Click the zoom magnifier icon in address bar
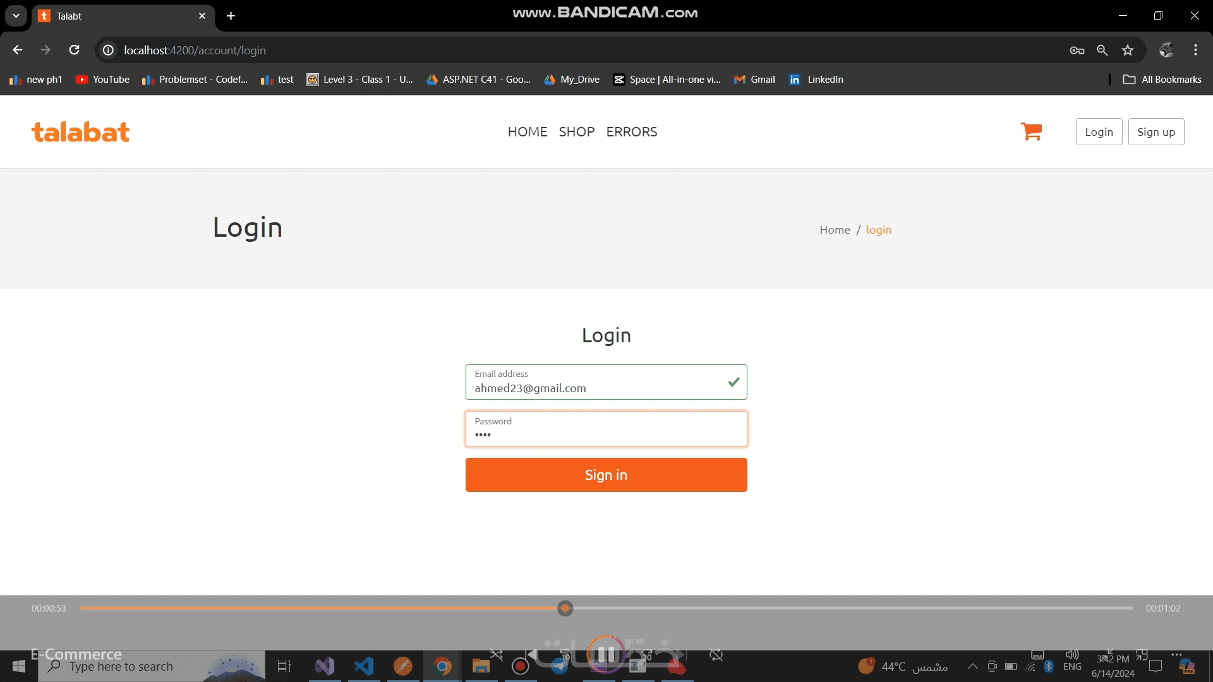This screenshot has height=682, width=1213. (x=1102, y=50)
